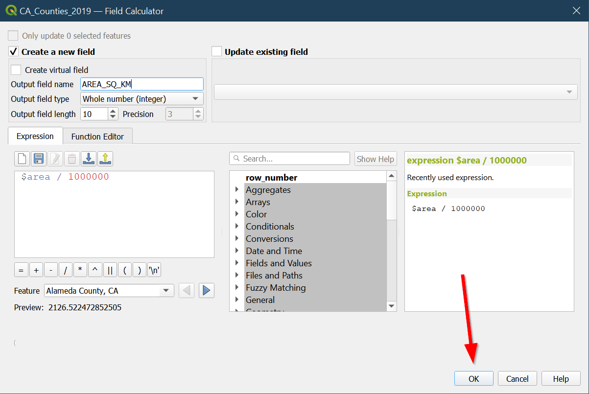This screenshot has height=394, width=589.
Task: Enable Create virtual field checkbox
Action: tap(16, 70)
